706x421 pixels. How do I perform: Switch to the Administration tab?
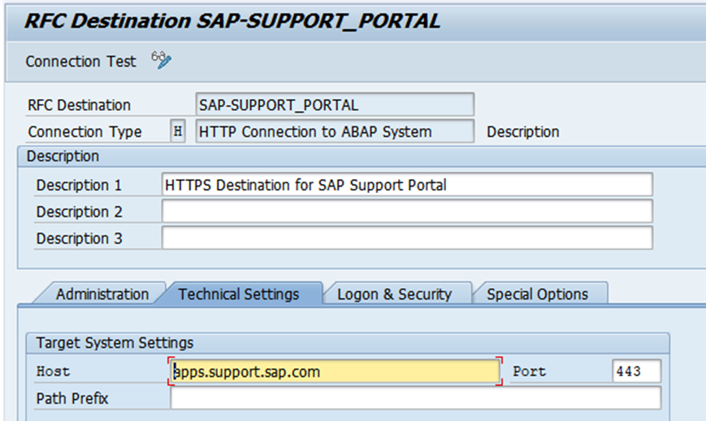point(102,294)
